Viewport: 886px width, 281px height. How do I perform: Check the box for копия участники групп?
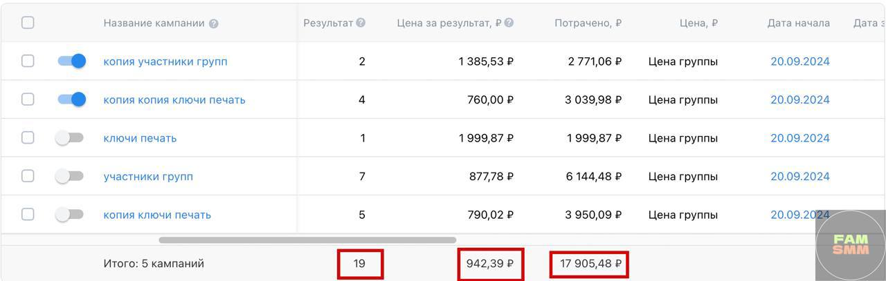(28, 61)
